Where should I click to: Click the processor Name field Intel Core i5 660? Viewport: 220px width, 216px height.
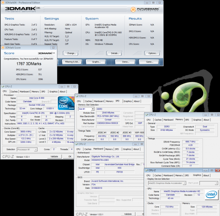tap(37, 98)
